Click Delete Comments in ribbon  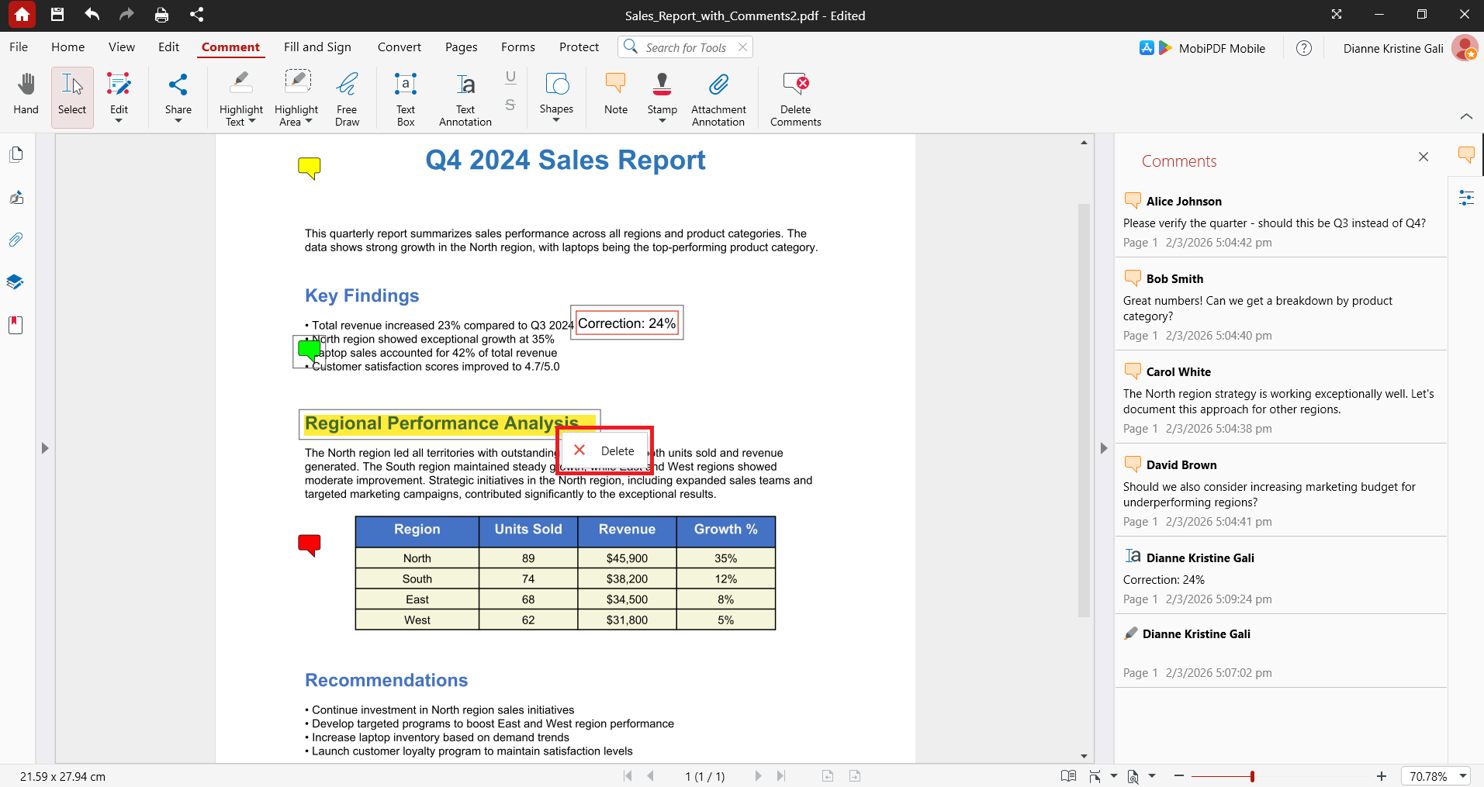coord(795,98)
